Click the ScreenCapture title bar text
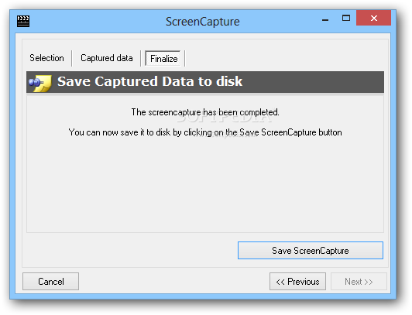Viewport: 412px width, 315px height. point(203,22)
